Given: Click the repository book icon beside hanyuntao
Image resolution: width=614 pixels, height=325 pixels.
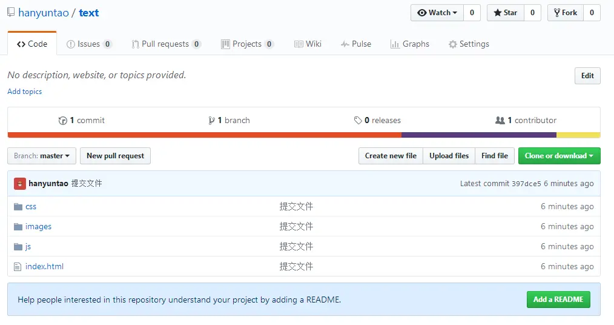Looking at the screenshot, I should (x=11, y=12).
